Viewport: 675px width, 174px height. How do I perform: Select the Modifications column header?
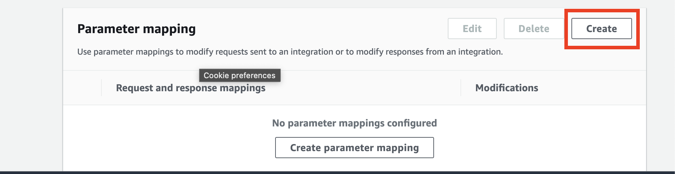coord(506,88)
